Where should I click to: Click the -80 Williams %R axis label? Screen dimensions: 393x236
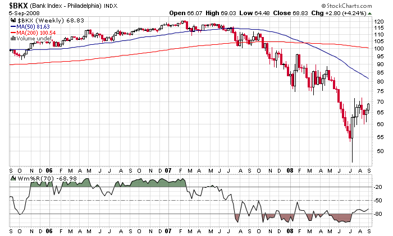378,214
